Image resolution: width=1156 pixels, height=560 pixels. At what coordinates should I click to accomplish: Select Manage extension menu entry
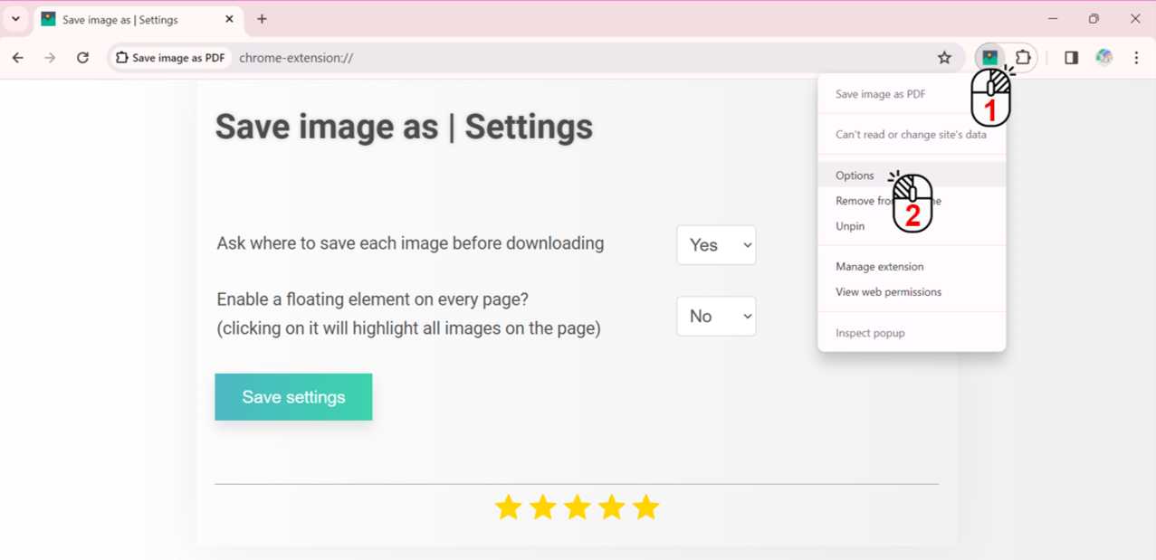tap(879, 267)
